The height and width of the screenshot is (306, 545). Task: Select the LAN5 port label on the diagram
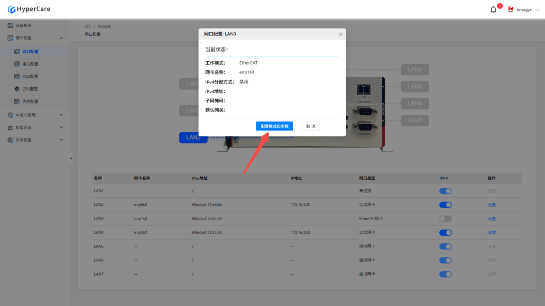point(415,87)
